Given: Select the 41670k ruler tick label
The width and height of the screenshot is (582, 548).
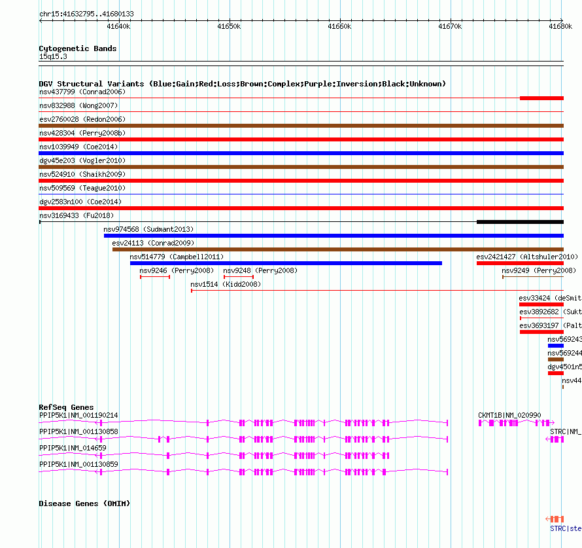Looking at the screenshot, I should 451,26.
